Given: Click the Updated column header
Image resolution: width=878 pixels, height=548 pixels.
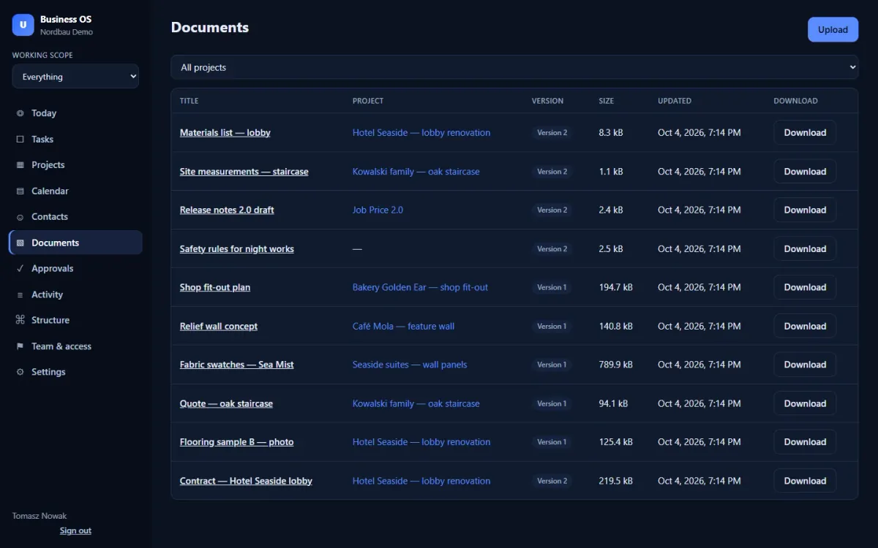Looking at the screenshot, I should 675,101.
